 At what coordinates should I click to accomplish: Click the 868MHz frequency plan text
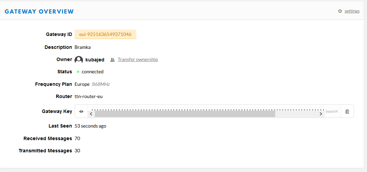pos(101,84)
